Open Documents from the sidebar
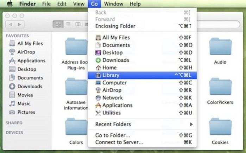The image size is (246, 153). click(x=26, y=78)
